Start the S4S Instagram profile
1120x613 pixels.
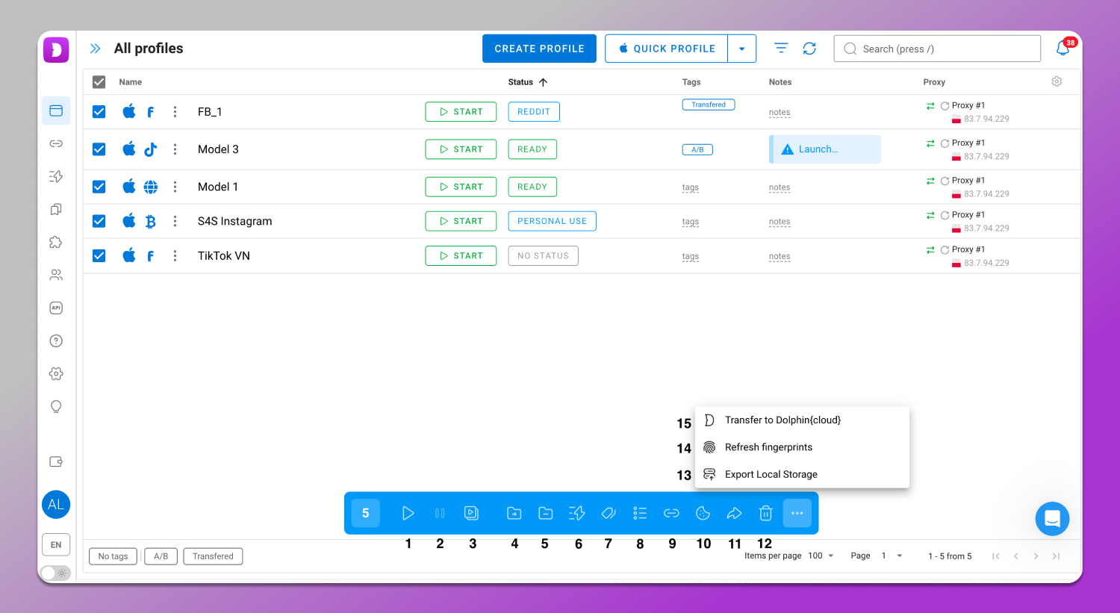(x=461, y=221)
